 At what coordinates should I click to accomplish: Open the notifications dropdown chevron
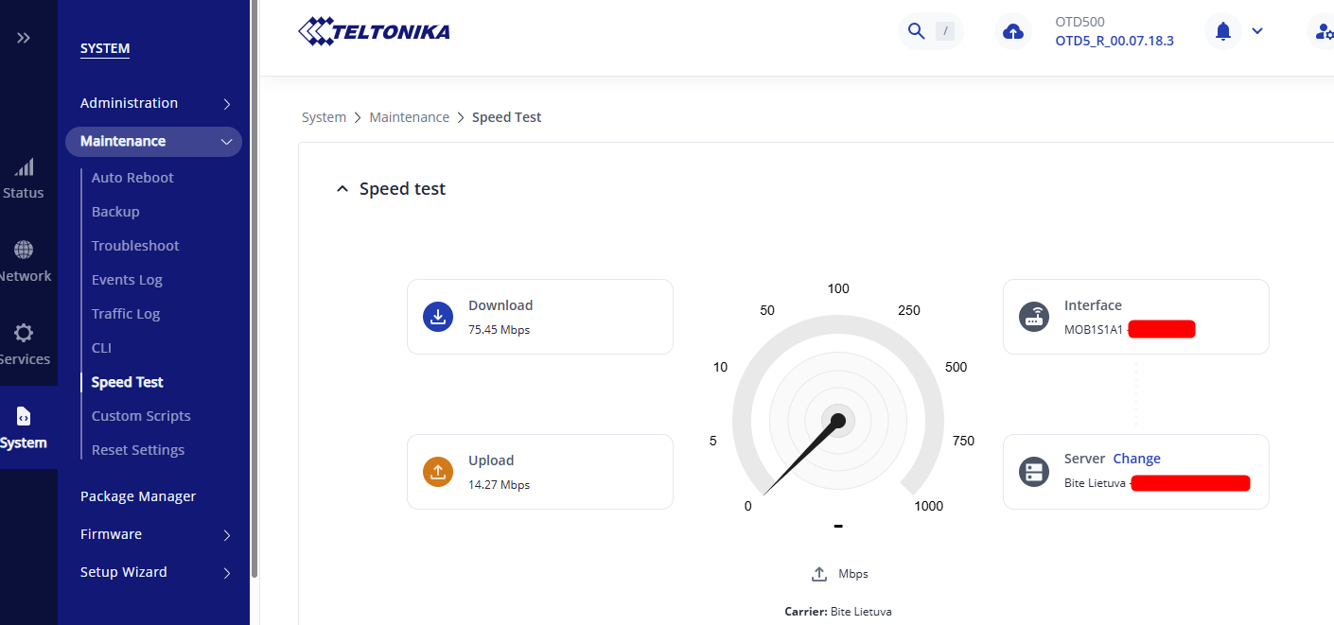coord(1257,31)
